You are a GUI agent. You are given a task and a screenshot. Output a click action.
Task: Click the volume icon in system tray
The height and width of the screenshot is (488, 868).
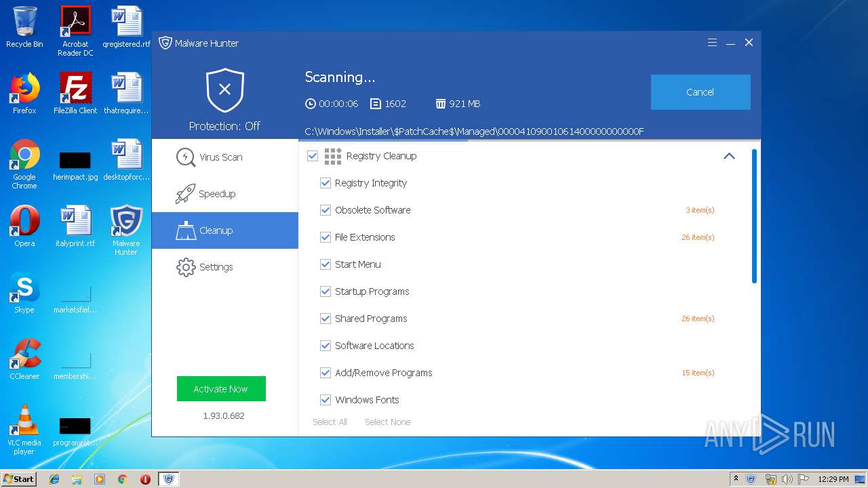coord(787,479)
